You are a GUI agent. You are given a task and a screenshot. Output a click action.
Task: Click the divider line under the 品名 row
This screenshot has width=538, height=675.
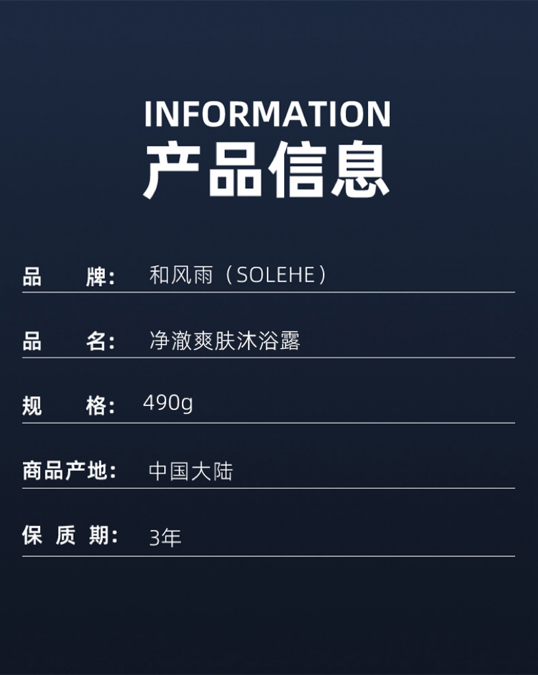pos(268,357)
